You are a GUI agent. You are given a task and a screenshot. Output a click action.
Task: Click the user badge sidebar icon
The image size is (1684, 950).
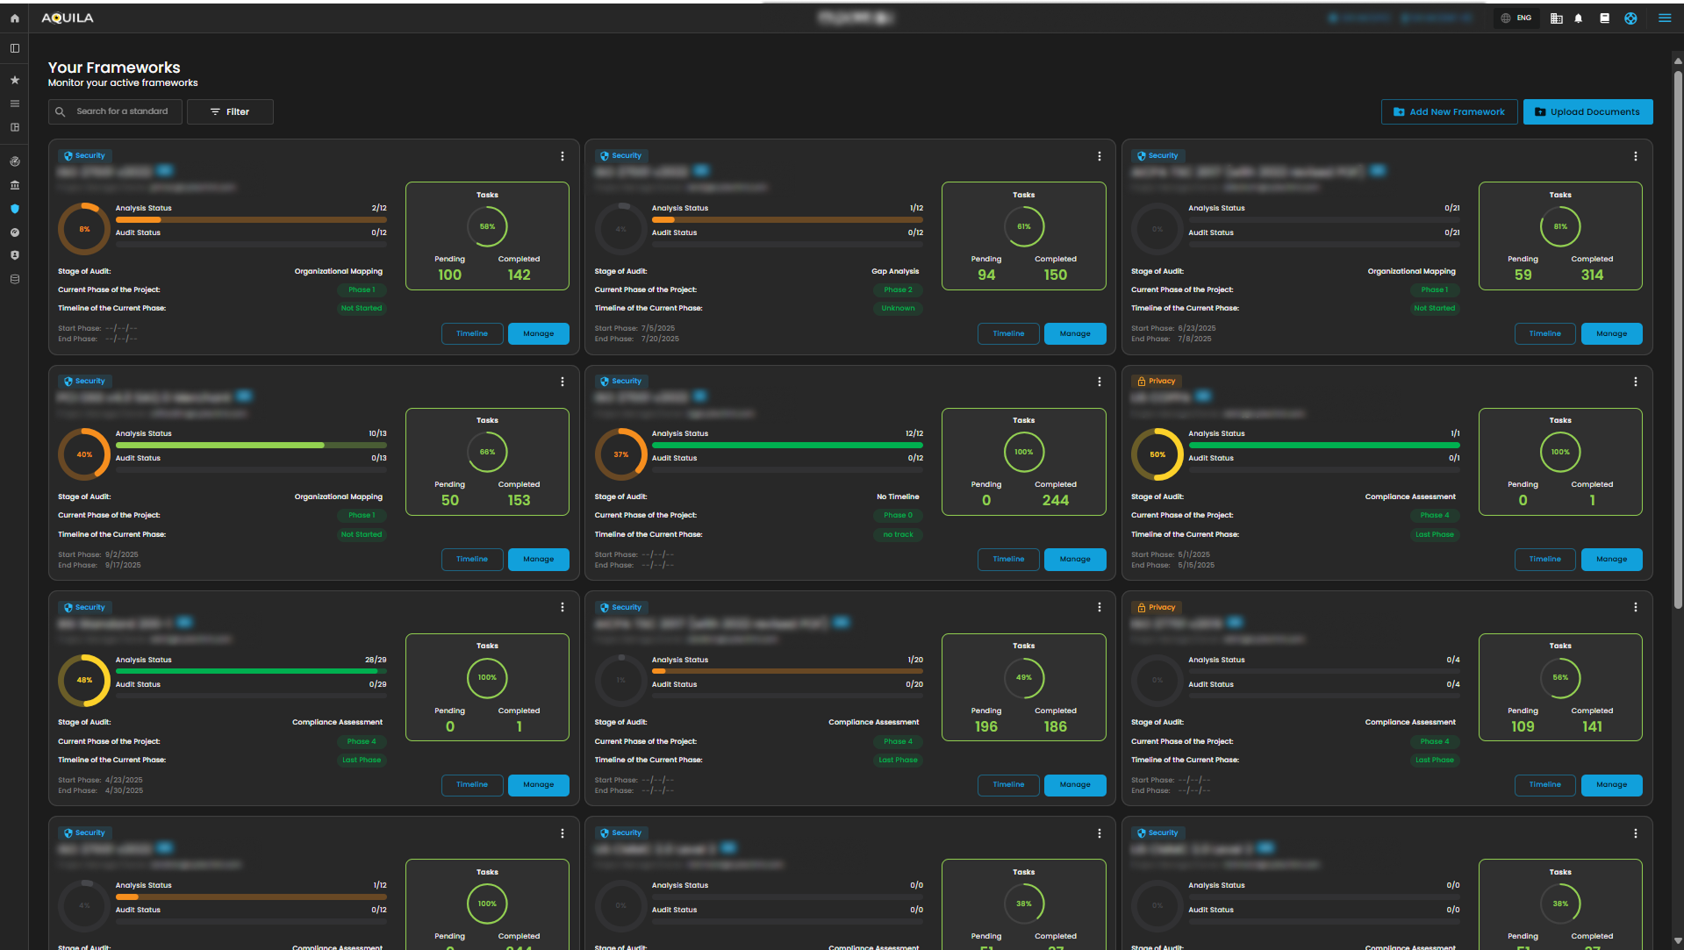(14, 255)
